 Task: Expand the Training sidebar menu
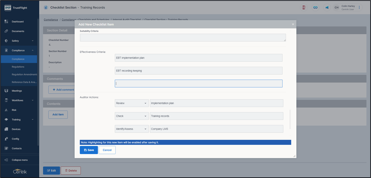click(19, 119)
